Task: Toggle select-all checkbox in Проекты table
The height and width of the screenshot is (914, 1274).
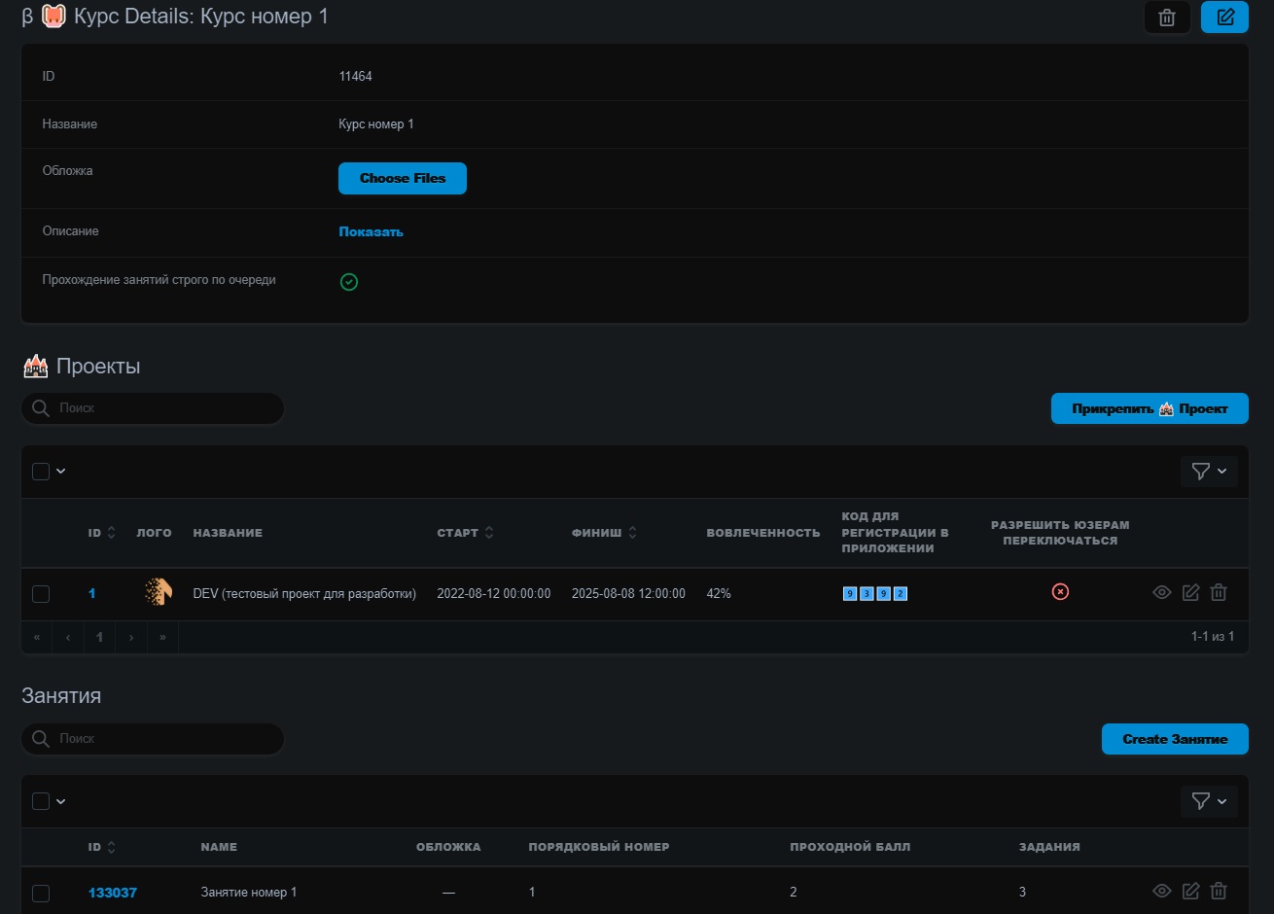Action: click(x=41, y=472)
